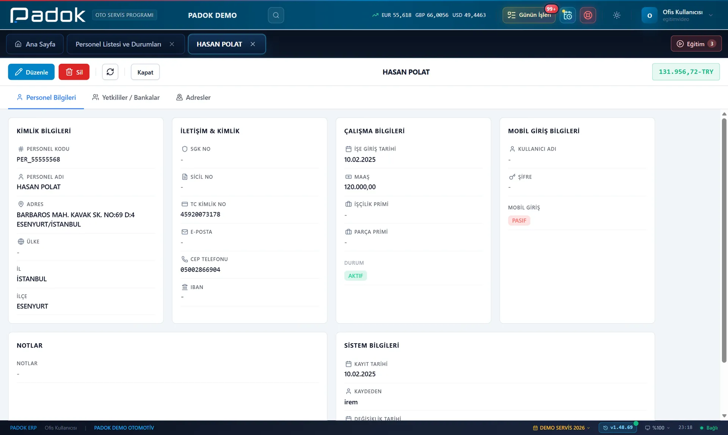The height and width of the screenshot is (435, 728).
Task: Click the Kapat button
Action: point(145,72)
